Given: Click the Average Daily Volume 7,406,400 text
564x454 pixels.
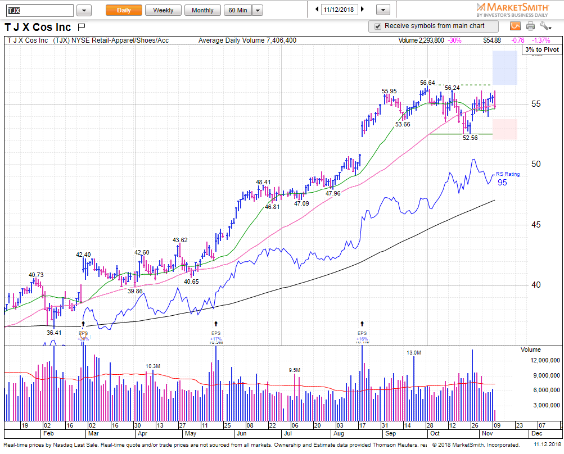Looking at the screenshot, I should [x=247, y=40].
